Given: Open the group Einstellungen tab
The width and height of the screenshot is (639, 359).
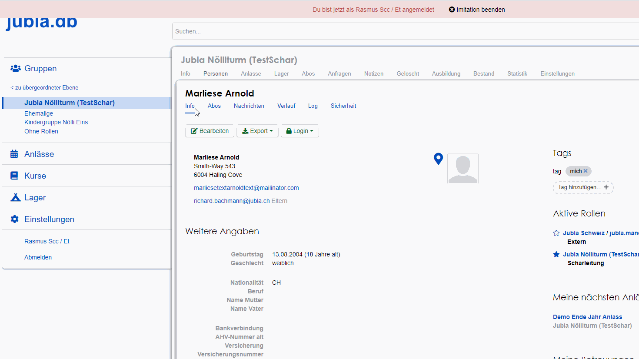Looking at the screenshot, I should point(557,73).
